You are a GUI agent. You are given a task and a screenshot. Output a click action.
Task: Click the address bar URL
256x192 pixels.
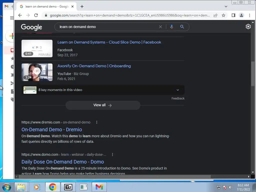tap(130, 15)
